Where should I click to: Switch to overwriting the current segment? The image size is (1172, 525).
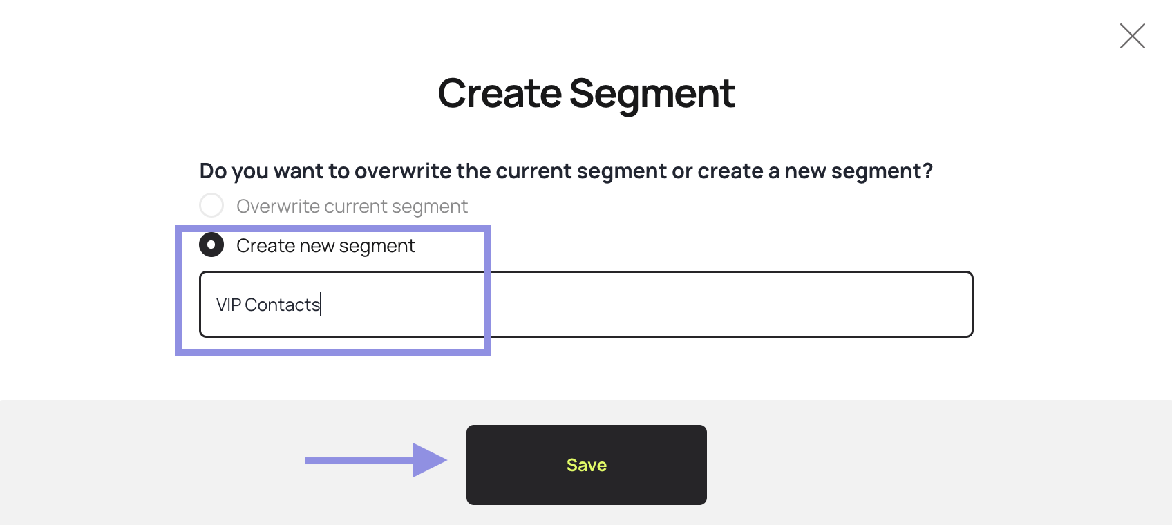pos(211,205)
